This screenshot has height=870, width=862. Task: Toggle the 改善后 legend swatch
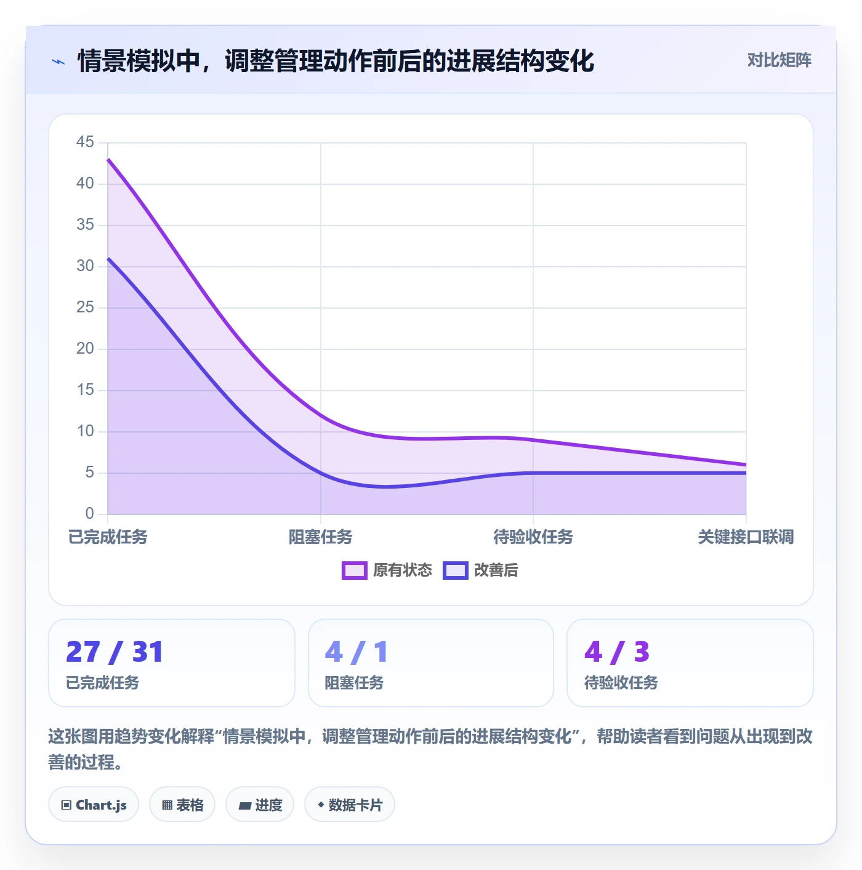pyautogui.click(x=456, y=571)
